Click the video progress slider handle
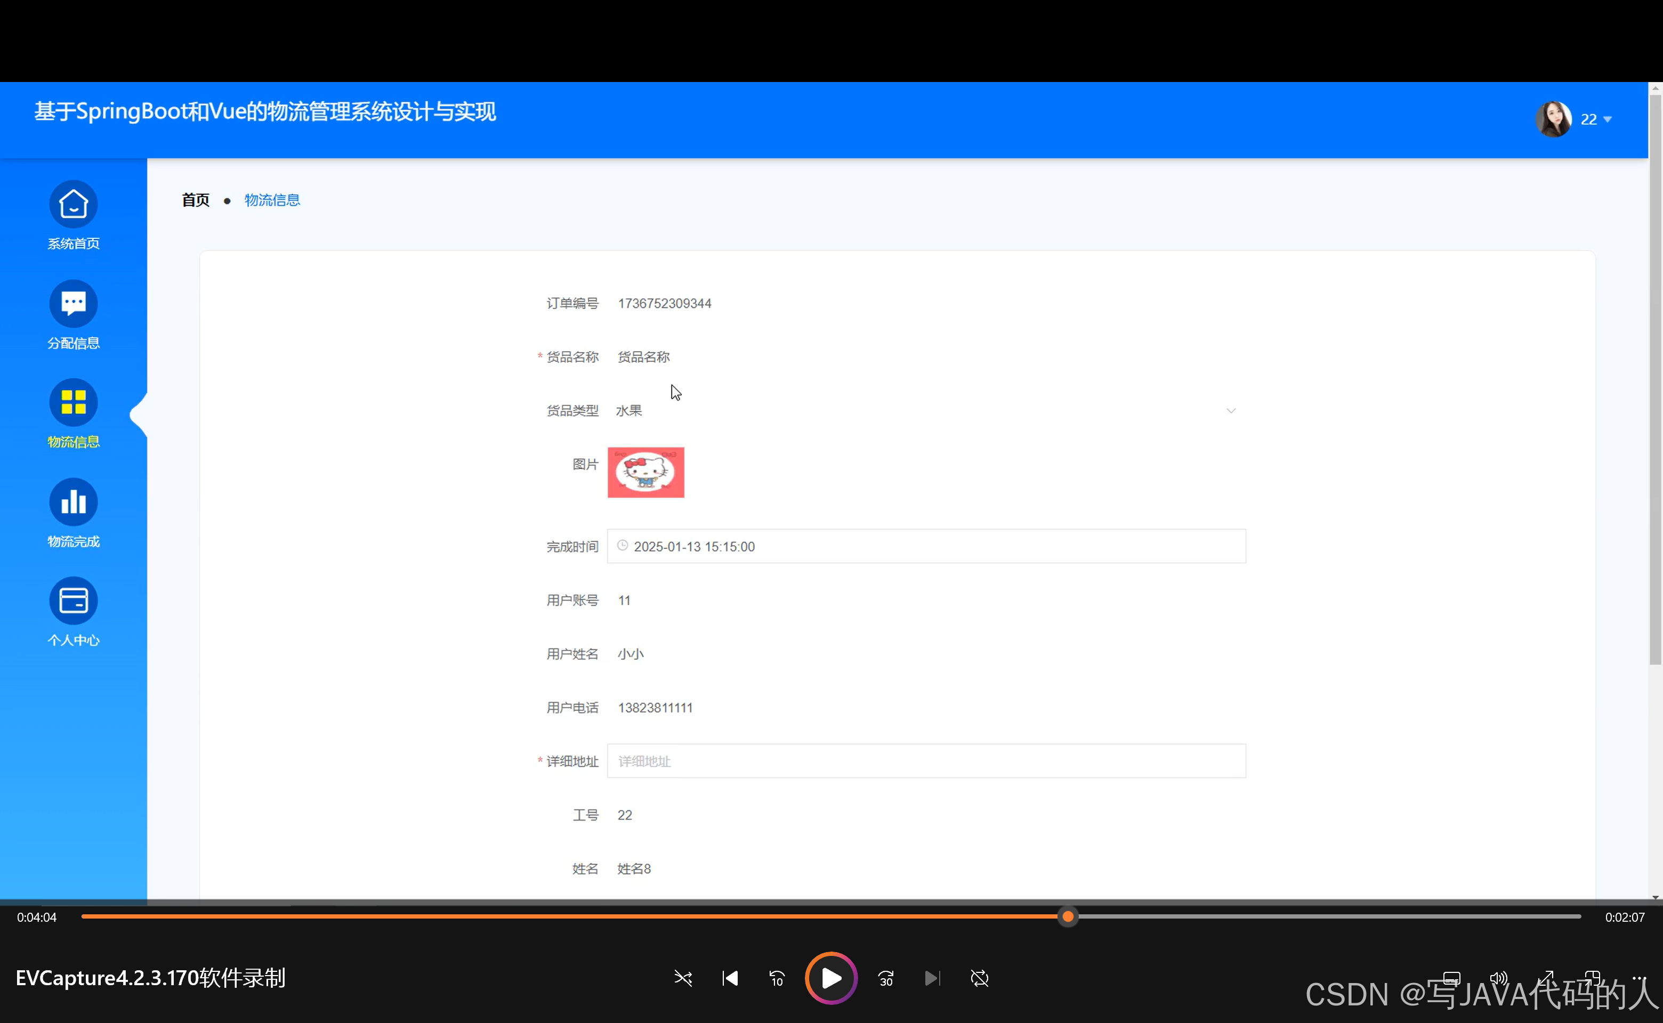Image resolution: width=1663 pixels, height=1023 pixels. [1068, 917]
